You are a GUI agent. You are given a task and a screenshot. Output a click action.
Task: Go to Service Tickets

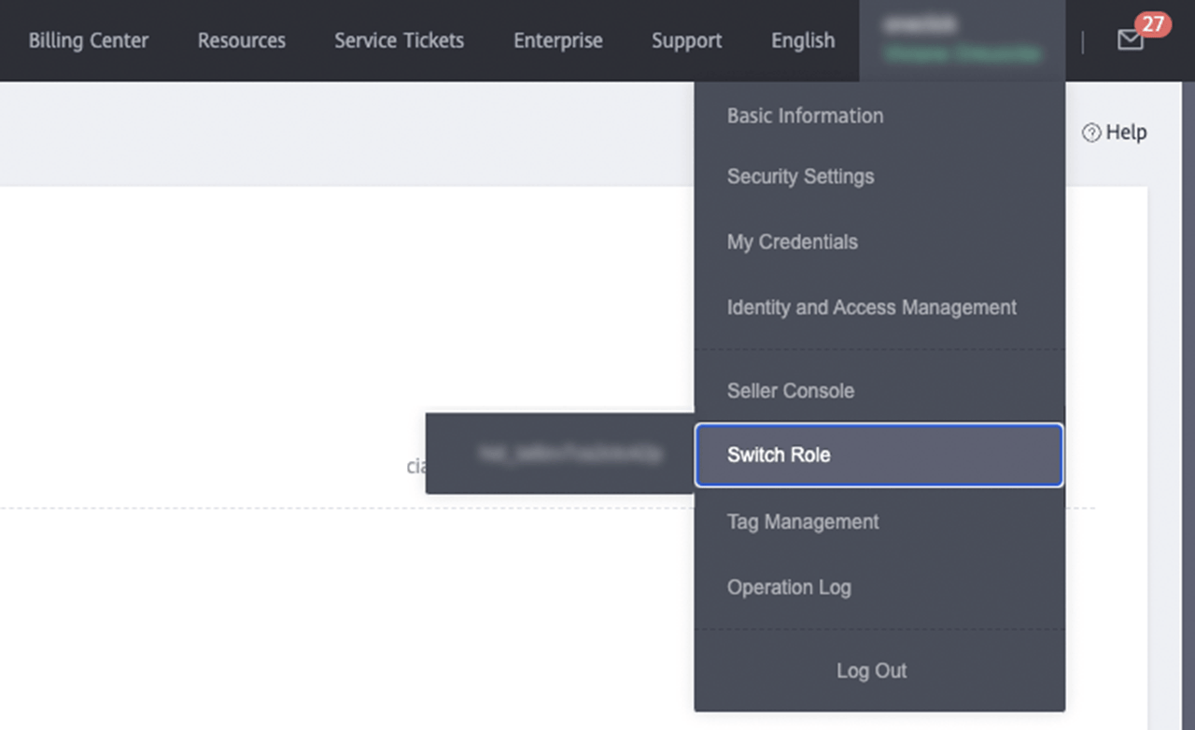pos(399,41)
